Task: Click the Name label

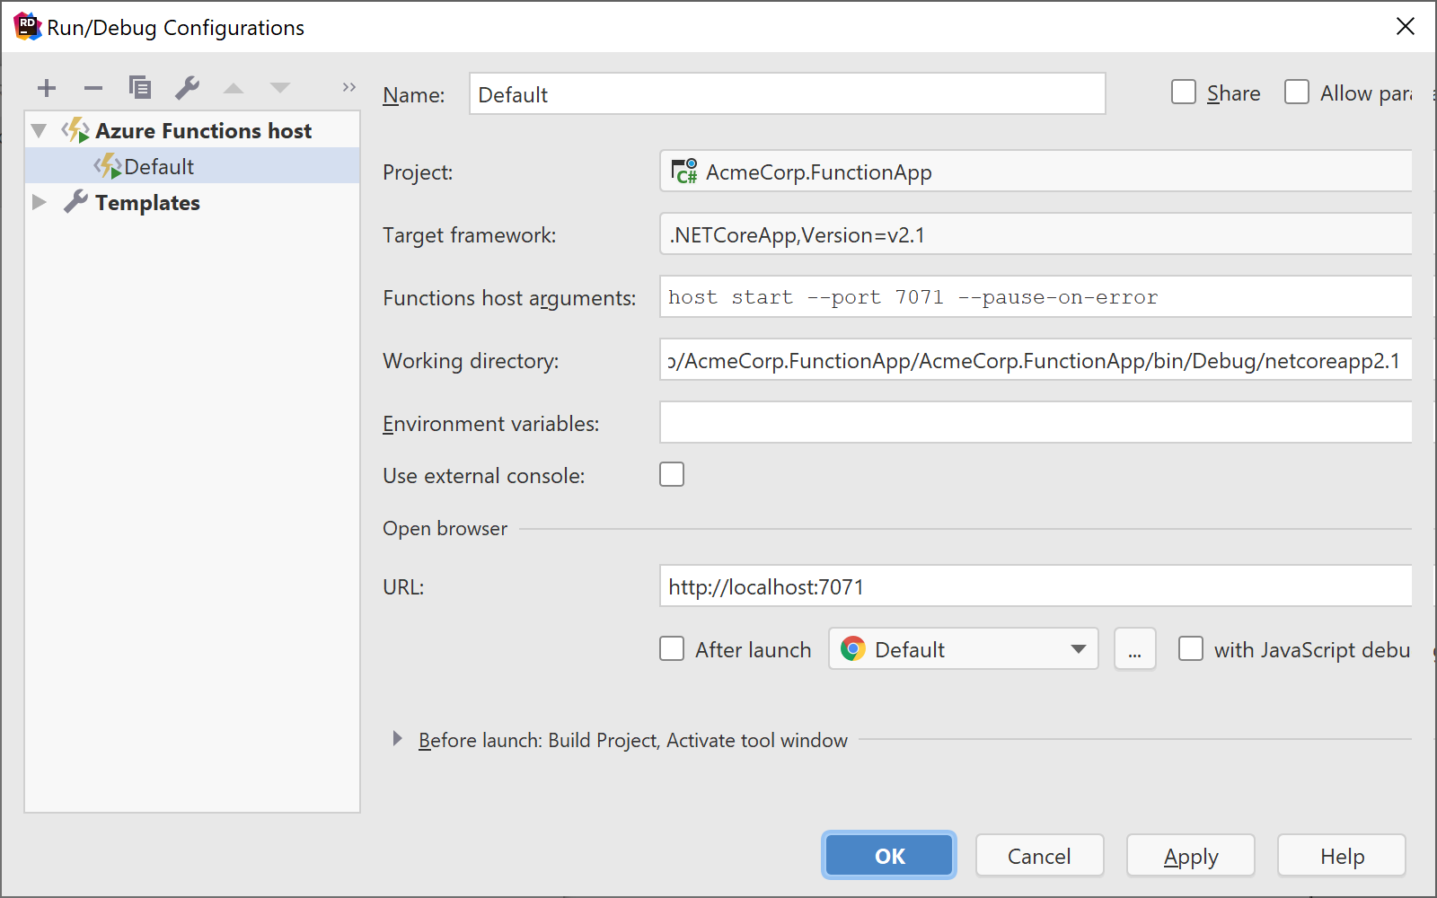Action: click(x=413, y=95)
